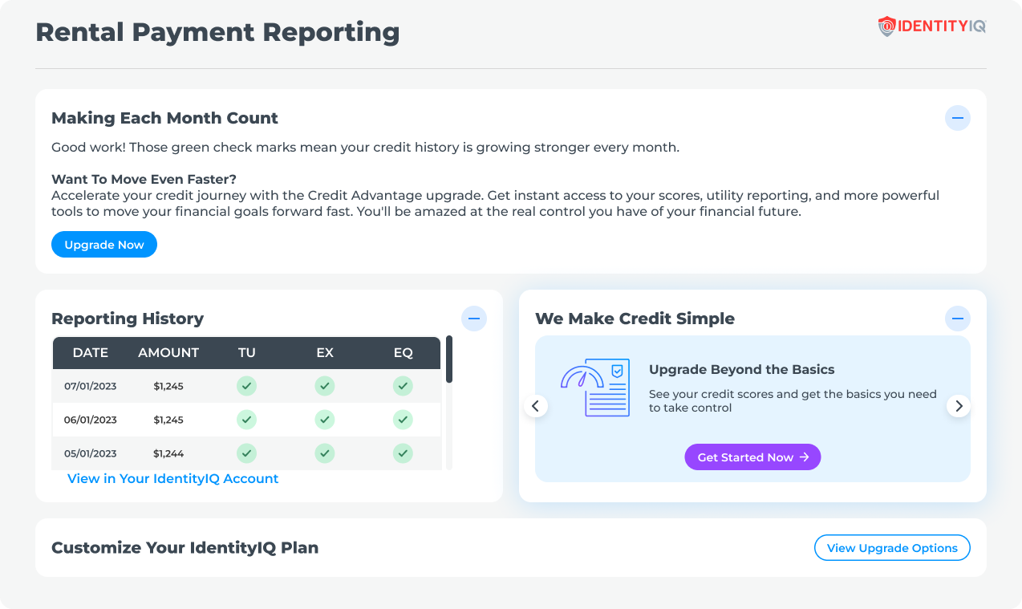This screenshot has width=1022, height=609.
Task: Click the EX checkmark for 06/01/2023
Action: tap(324, 420)
